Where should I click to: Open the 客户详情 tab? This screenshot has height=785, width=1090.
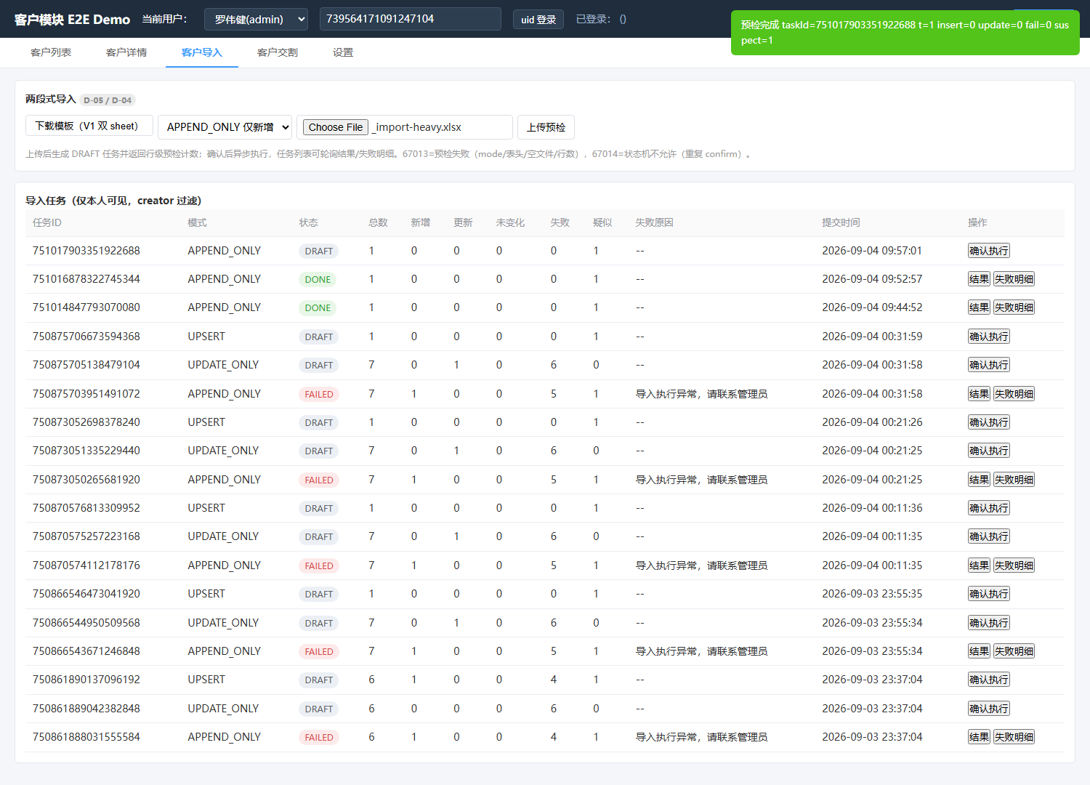126,52
